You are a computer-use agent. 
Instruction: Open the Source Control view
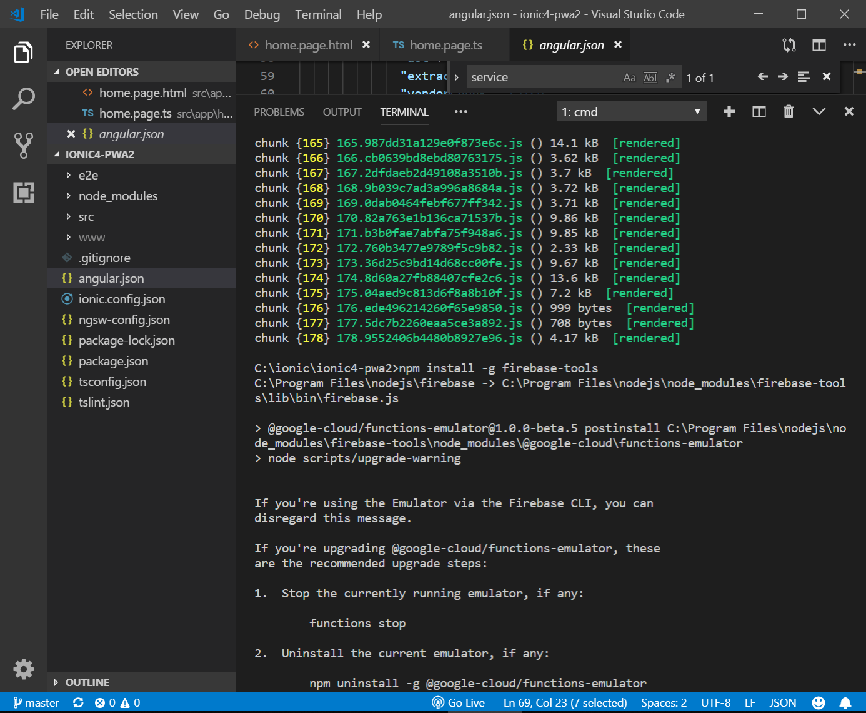click(x=23, y=145)
